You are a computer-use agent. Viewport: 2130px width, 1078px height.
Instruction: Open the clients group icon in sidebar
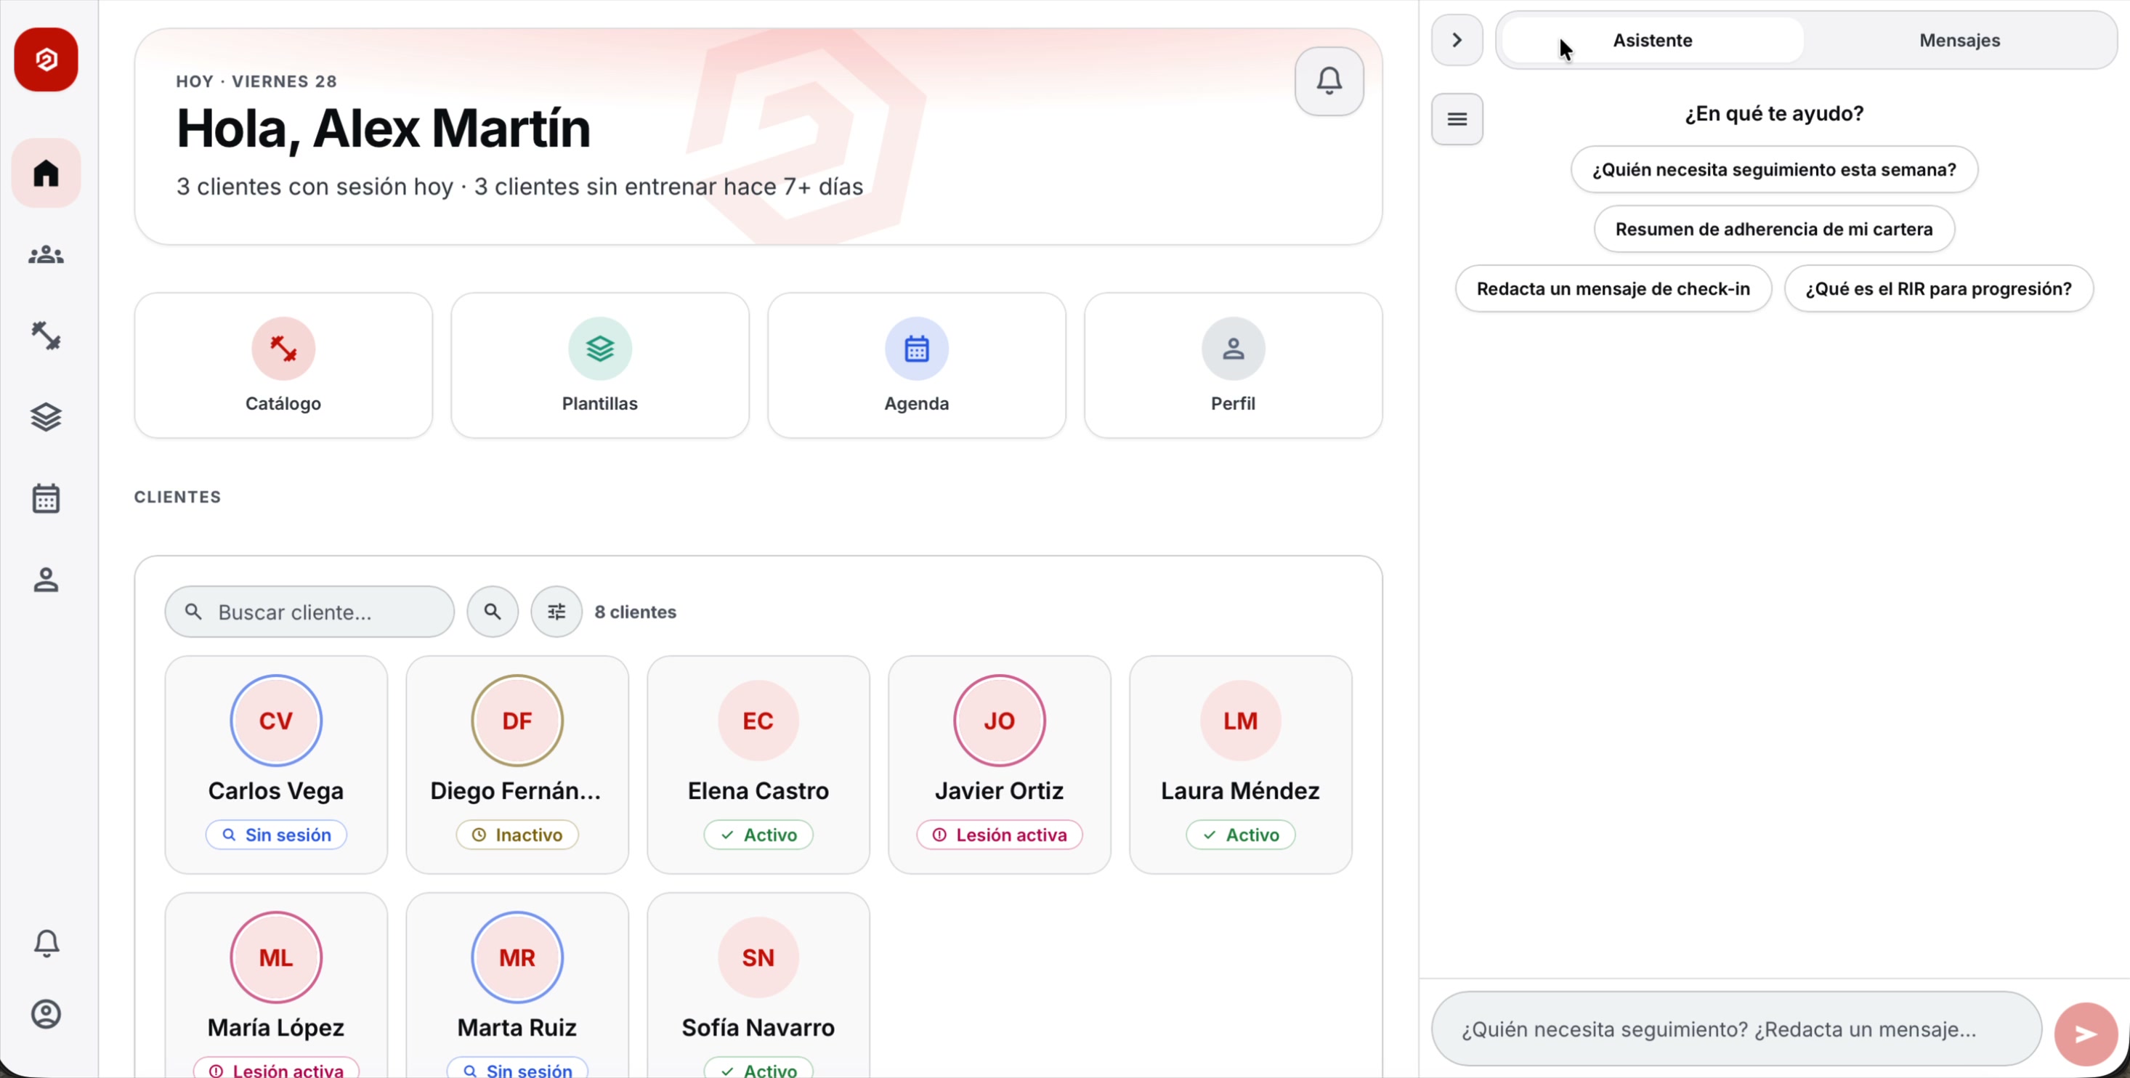click(46, 255)
